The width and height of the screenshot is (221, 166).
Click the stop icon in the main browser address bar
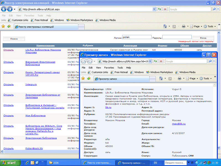pos(165,9)
